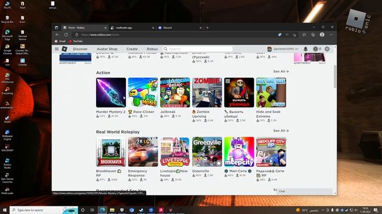The width and height of the screenshot is (382, 214).
Task: Open Race Clicker game thumbnail
Action: (143, 93)
